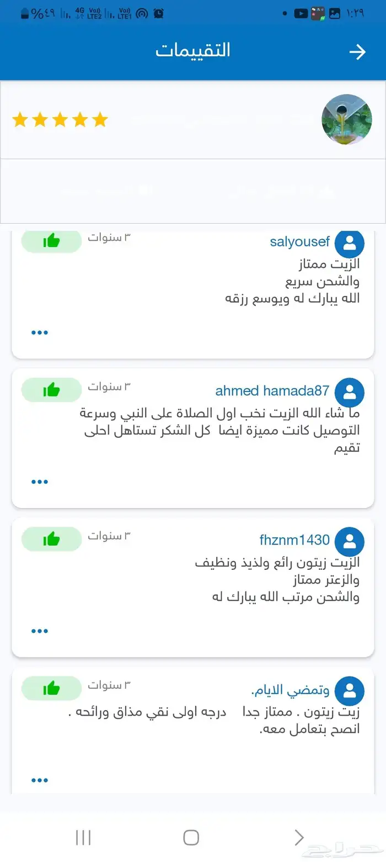Image resolution: width=386 pixels, height=862 pixels.
Task: Open the التقييمات header title
Action: coord(193,50)
